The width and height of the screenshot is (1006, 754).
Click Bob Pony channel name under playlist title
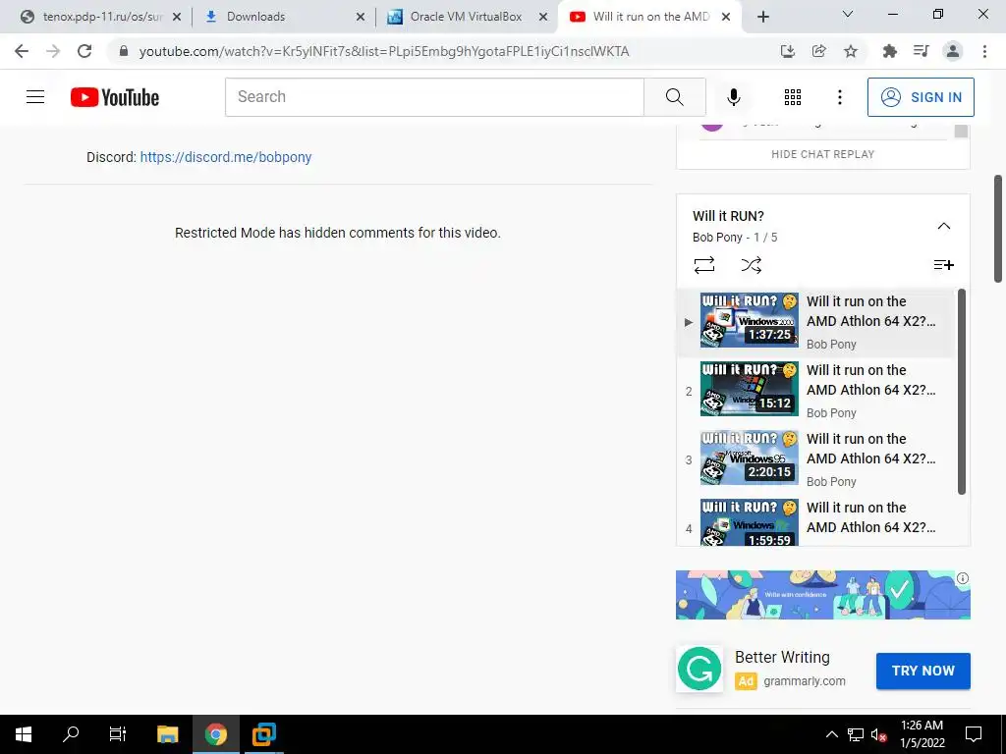[x=717, y=238]
